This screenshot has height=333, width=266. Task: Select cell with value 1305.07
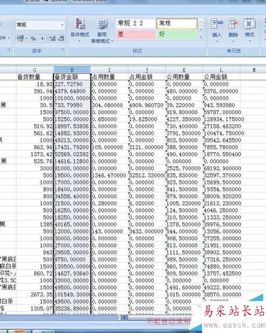[x=35, y=308]
